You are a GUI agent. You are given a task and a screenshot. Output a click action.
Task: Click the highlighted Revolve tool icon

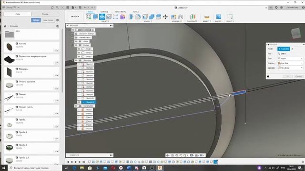(102, 17)
